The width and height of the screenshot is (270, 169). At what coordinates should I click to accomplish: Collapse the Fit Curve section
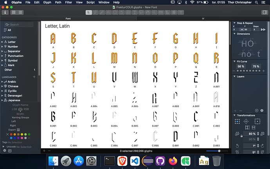click(234, 61)
